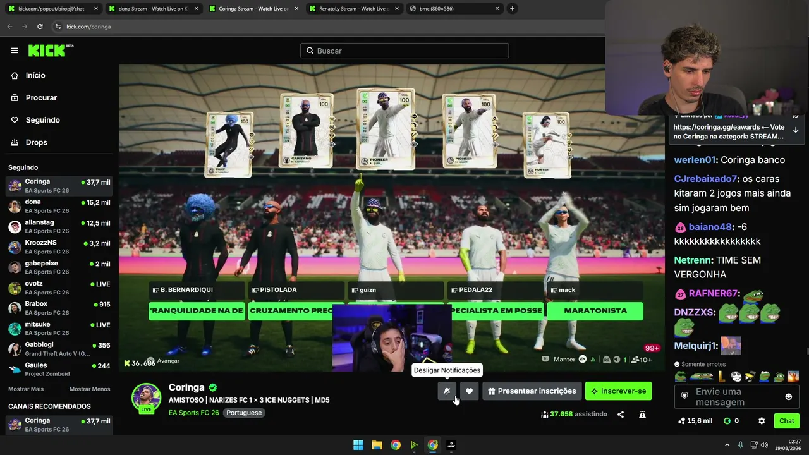The width and height of the screenshot is (809, 455).
Task: Open site info icon in address bar
Action: coord(58,27)
